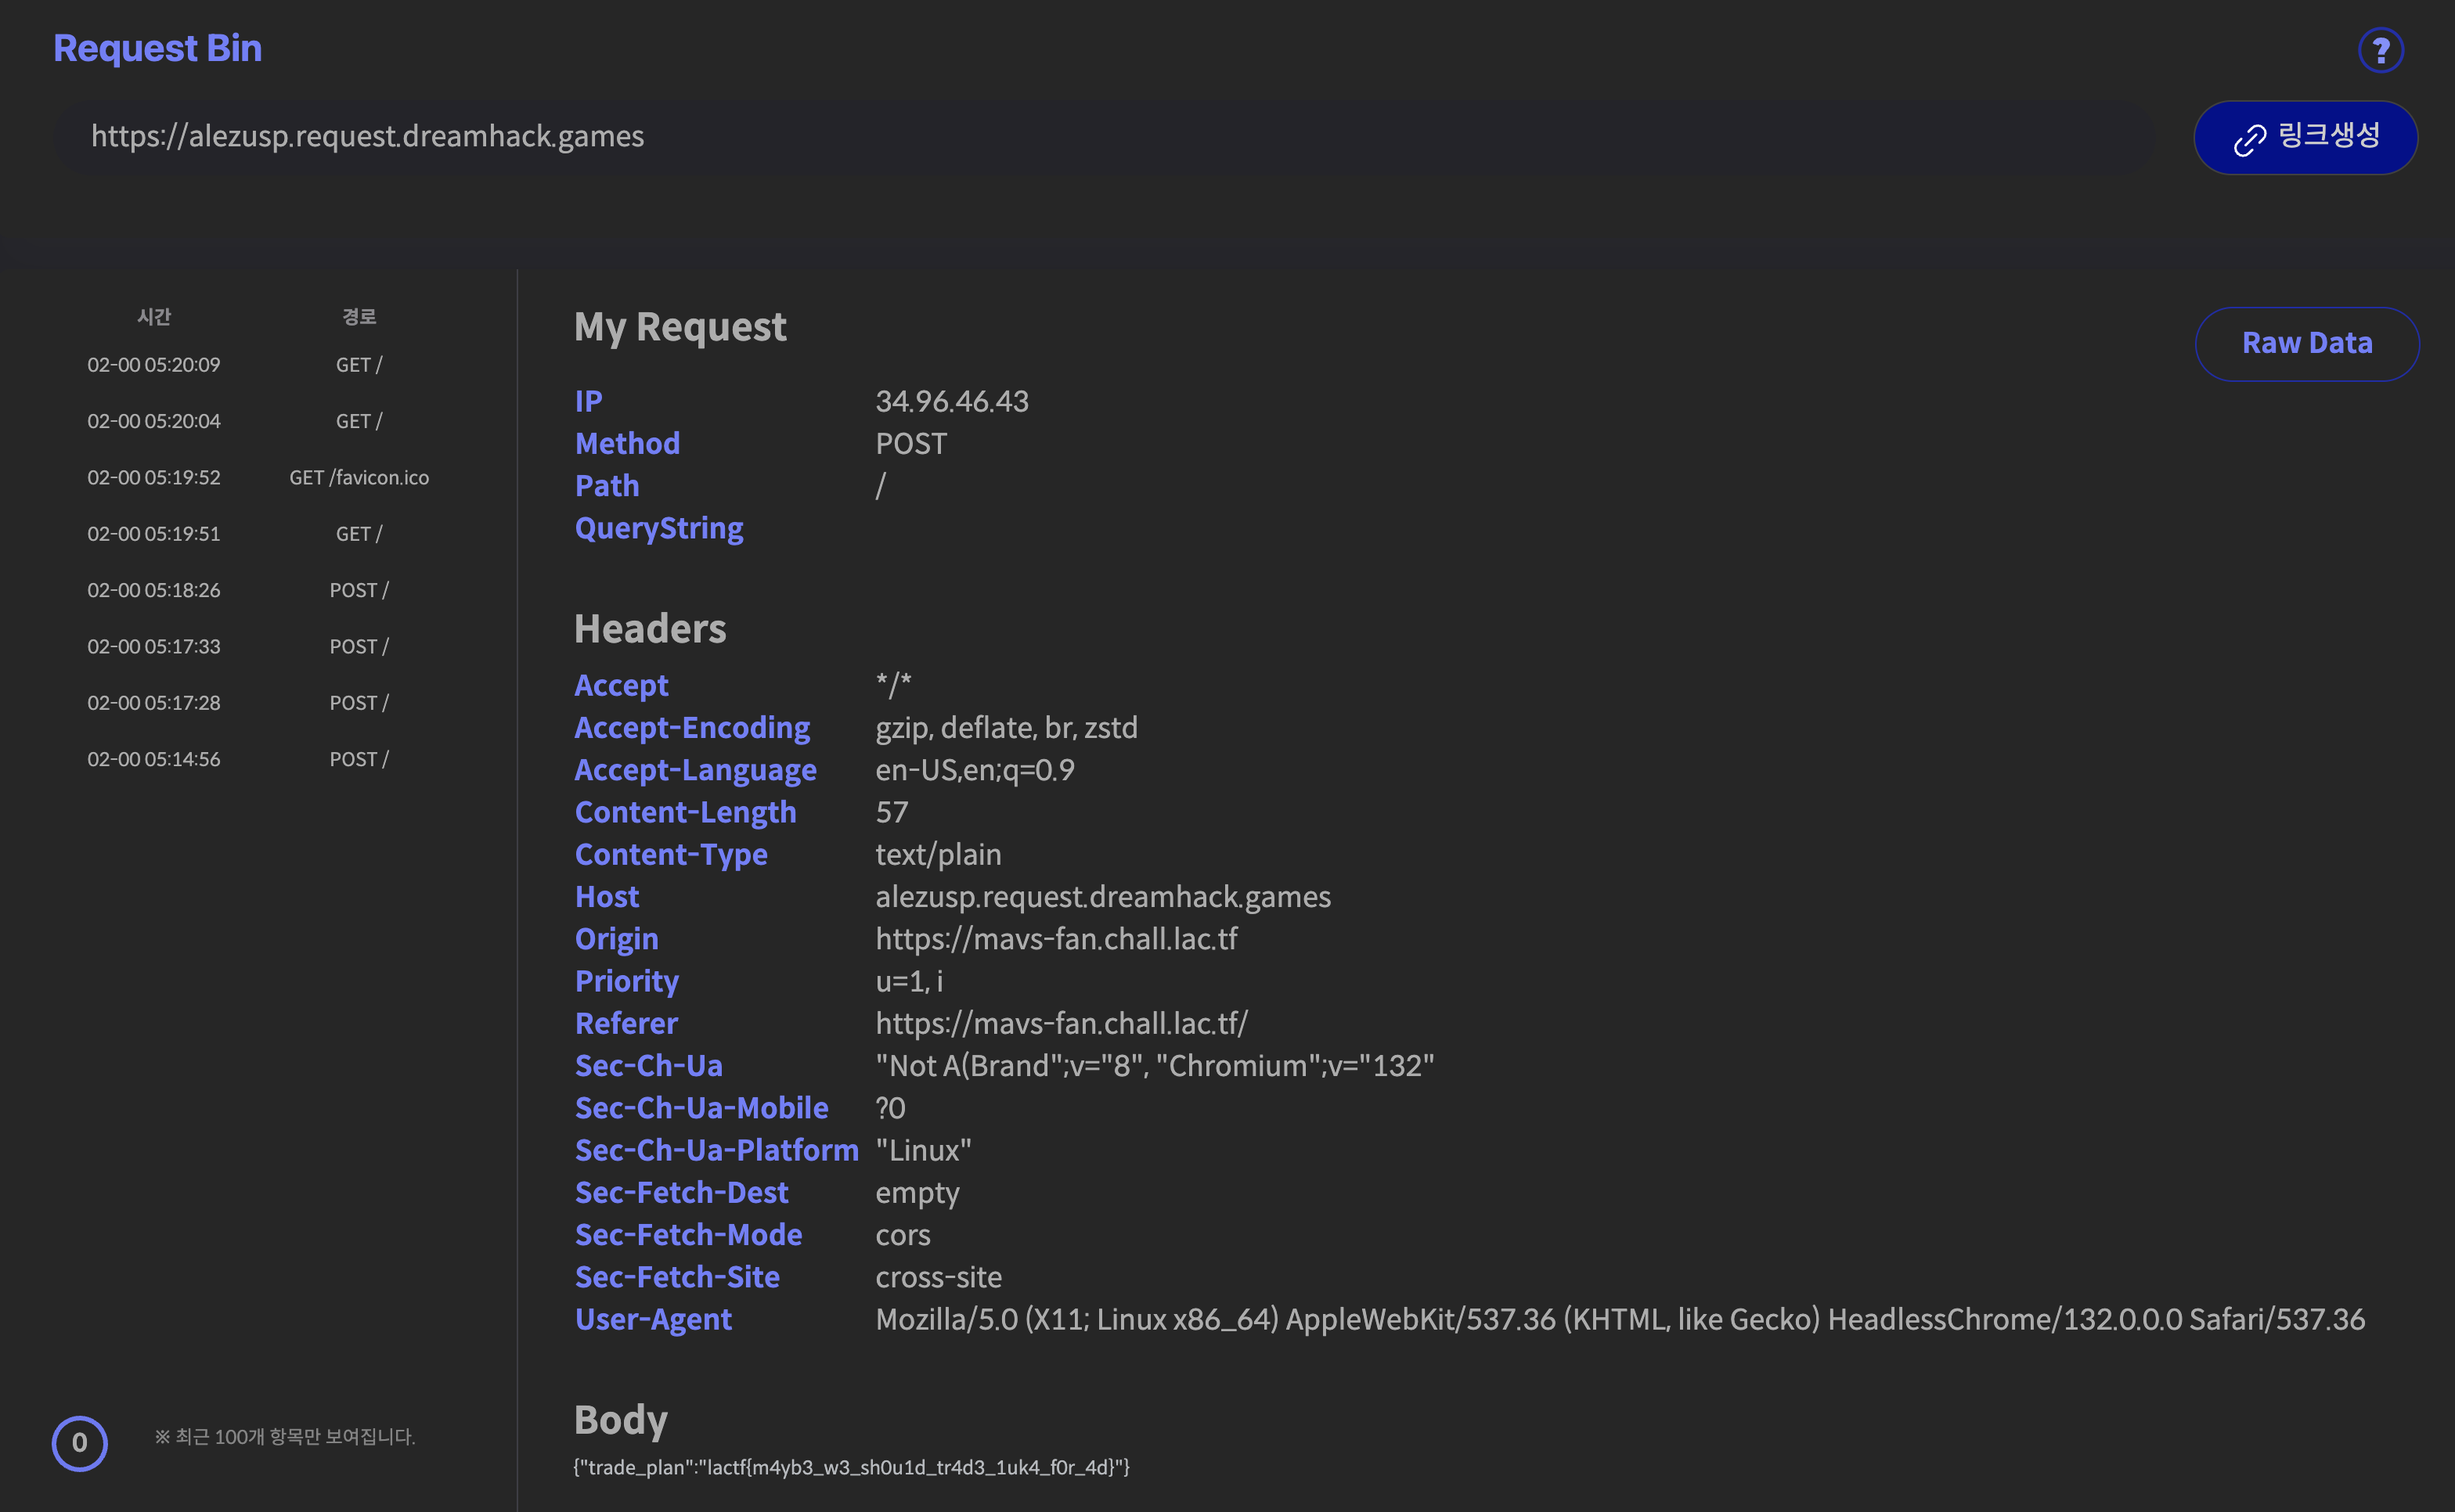Click the User-Agent header value
This screenshot has width=2455, height=1512.
tap(1619, 1320)
